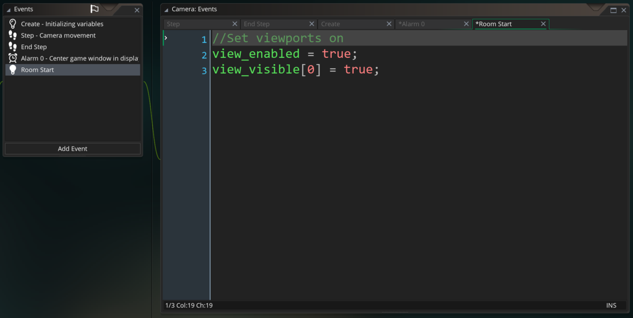633x318 pixels.
Task: Click line number 1 in the gutter
Action: (x=204, y=40)
